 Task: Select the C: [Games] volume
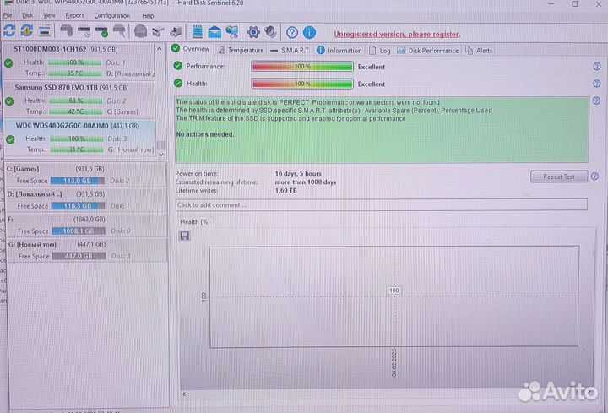click(x=86, y=175)
